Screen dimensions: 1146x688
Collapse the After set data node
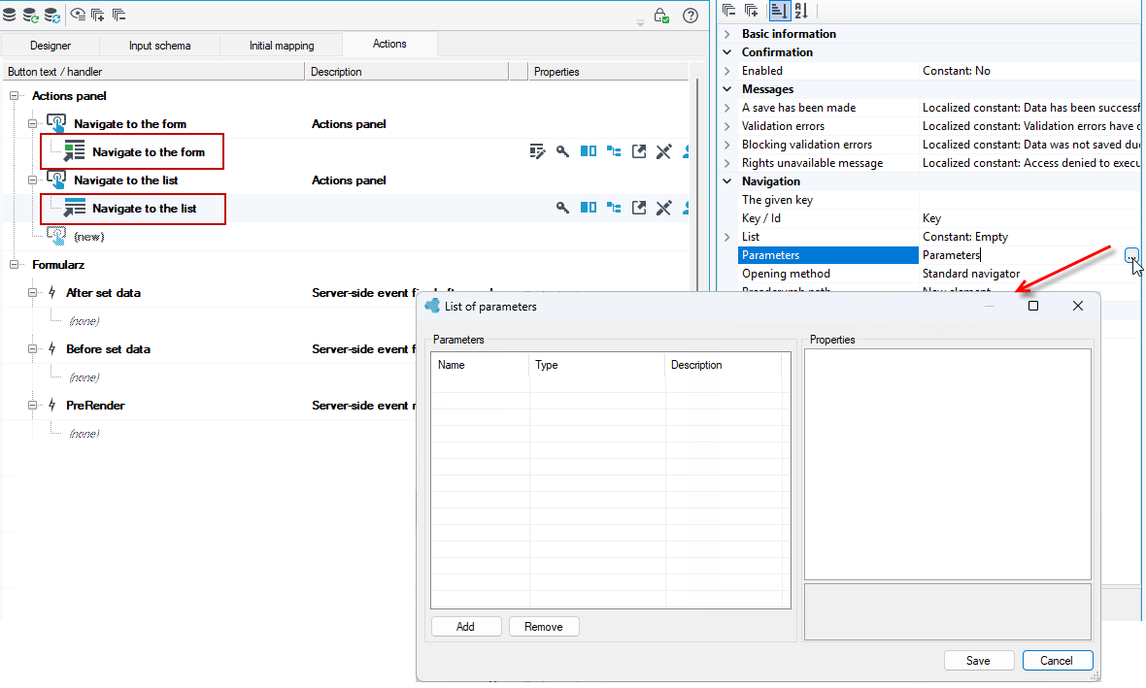click(33, 293)
